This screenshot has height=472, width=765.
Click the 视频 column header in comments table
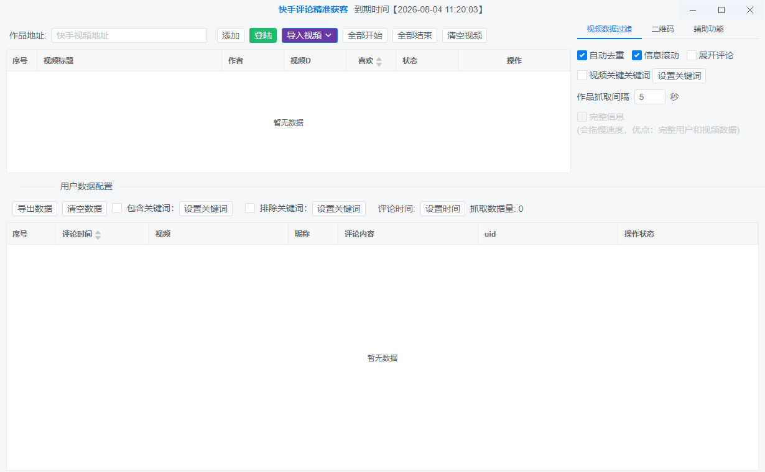pos(218,234)
